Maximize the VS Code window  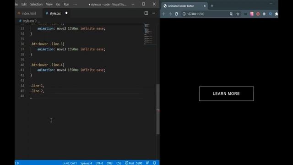click(143, 4)
